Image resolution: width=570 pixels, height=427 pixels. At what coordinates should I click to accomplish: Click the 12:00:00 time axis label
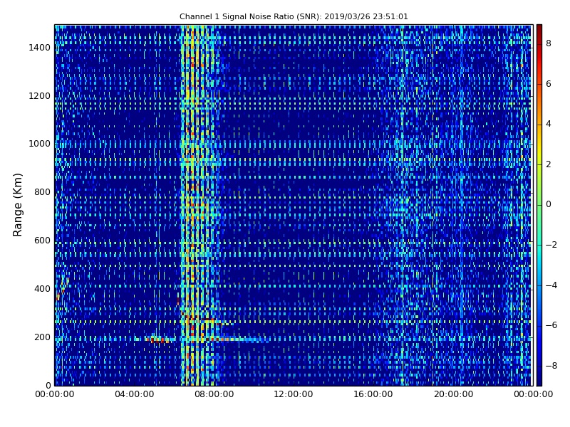[x=294, y=394]
